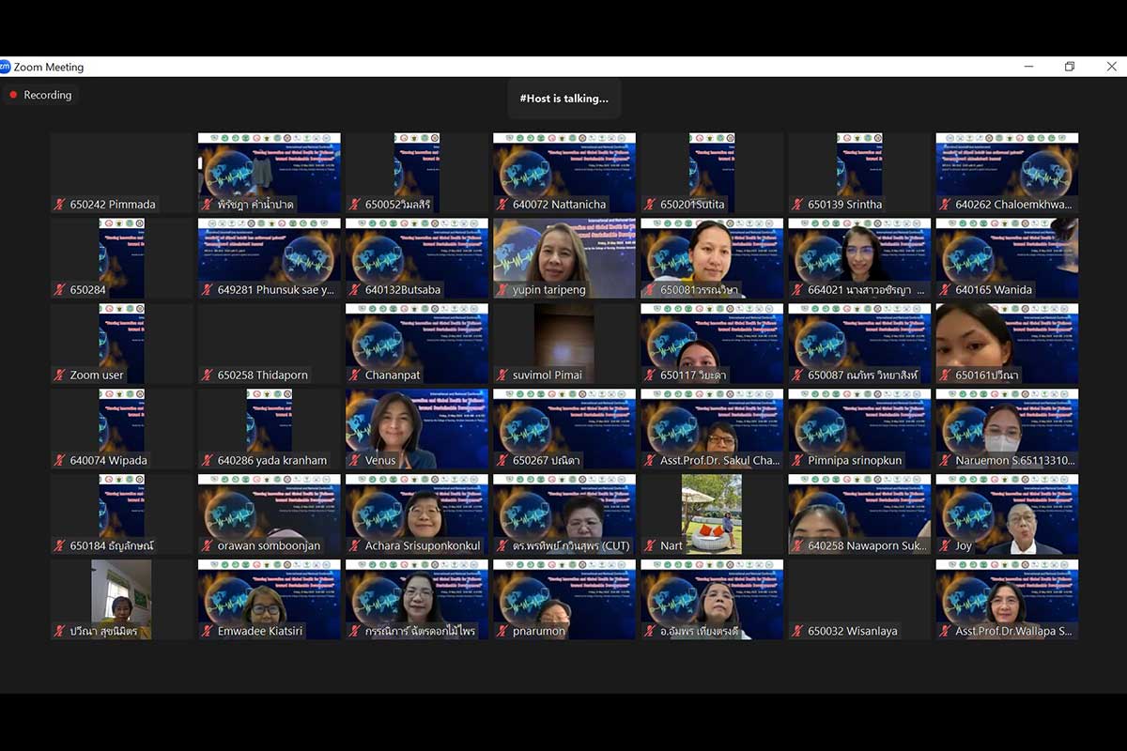
Task: Click the Recording status label
Action: coord(47,95)
